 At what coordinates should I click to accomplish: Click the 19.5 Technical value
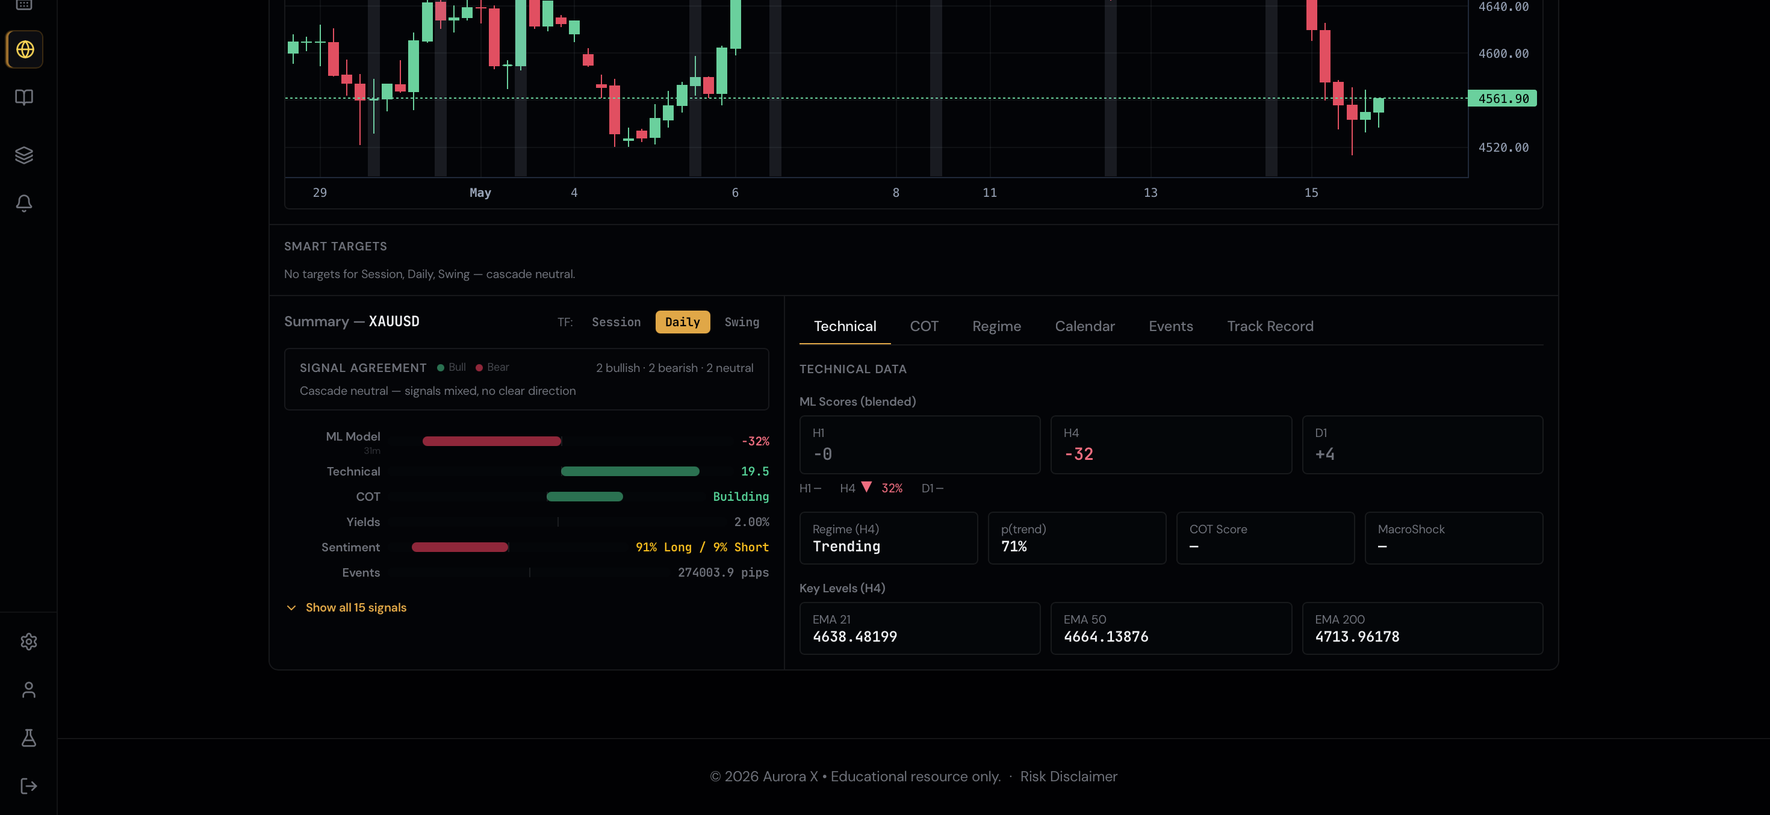click(x=754, y=471)
